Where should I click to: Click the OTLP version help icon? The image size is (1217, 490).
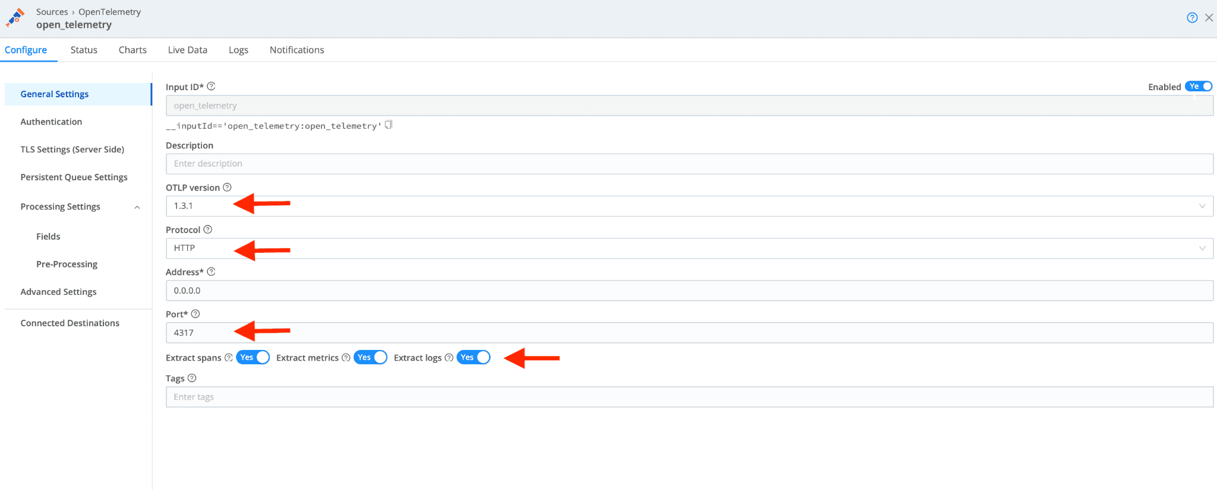pos(227,187)
